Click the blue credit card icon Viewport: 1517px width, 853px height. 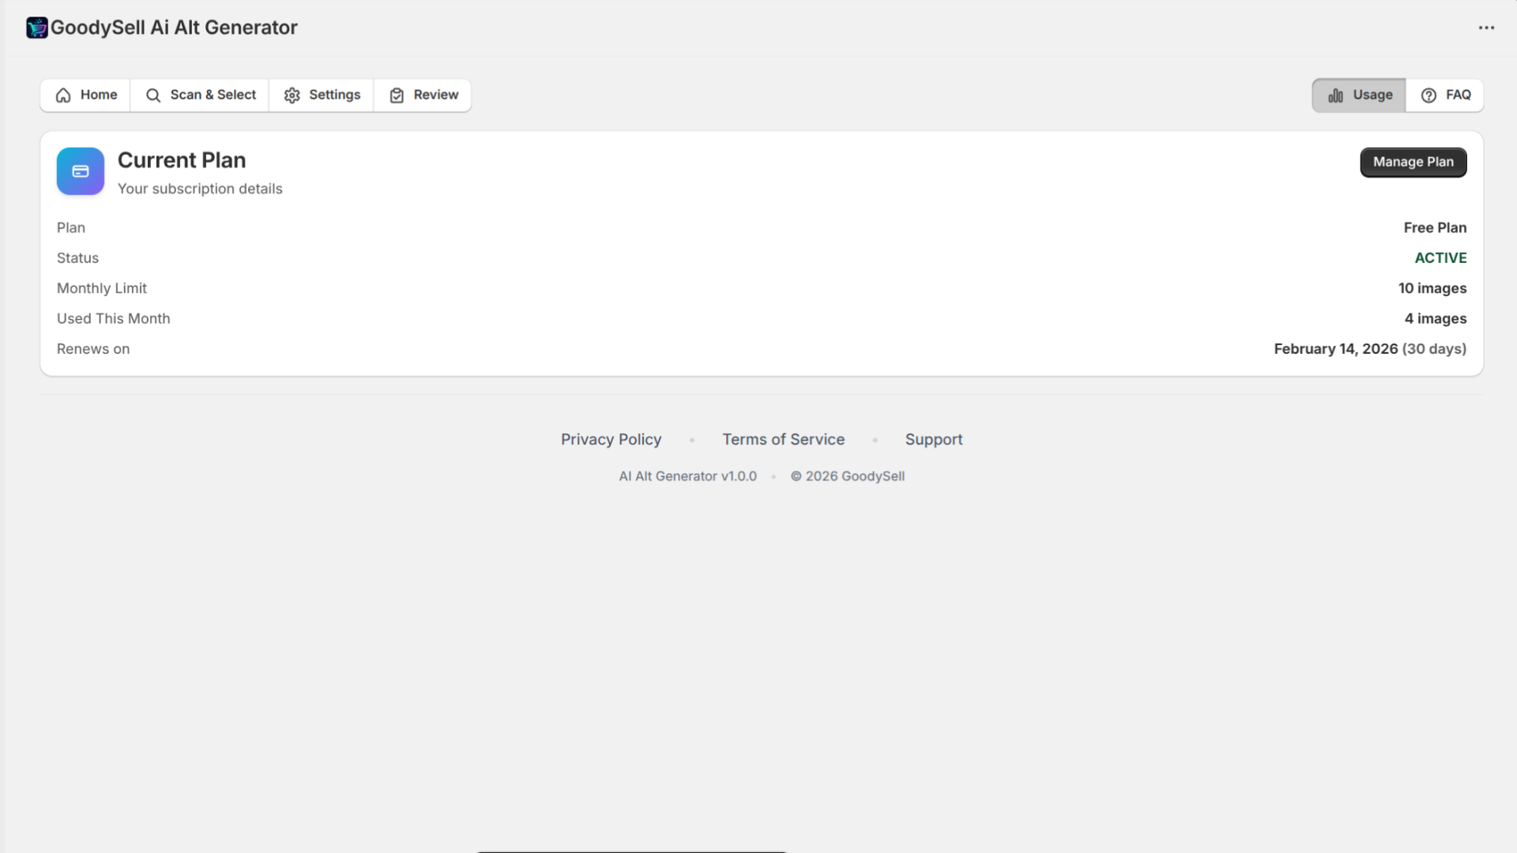coord(80,171)
